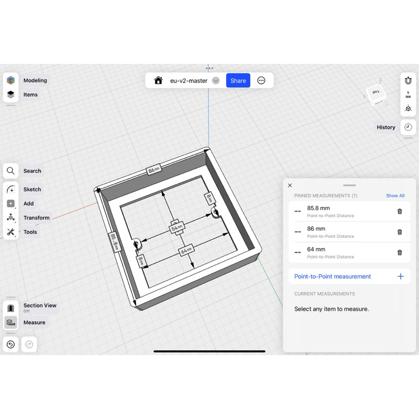Click the Add label
Image resolution: width=419 pixels, height=419 pixels.
(28, 203)
